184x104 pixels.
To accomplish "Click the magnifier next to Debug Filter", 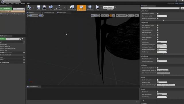I will (116, 7).
